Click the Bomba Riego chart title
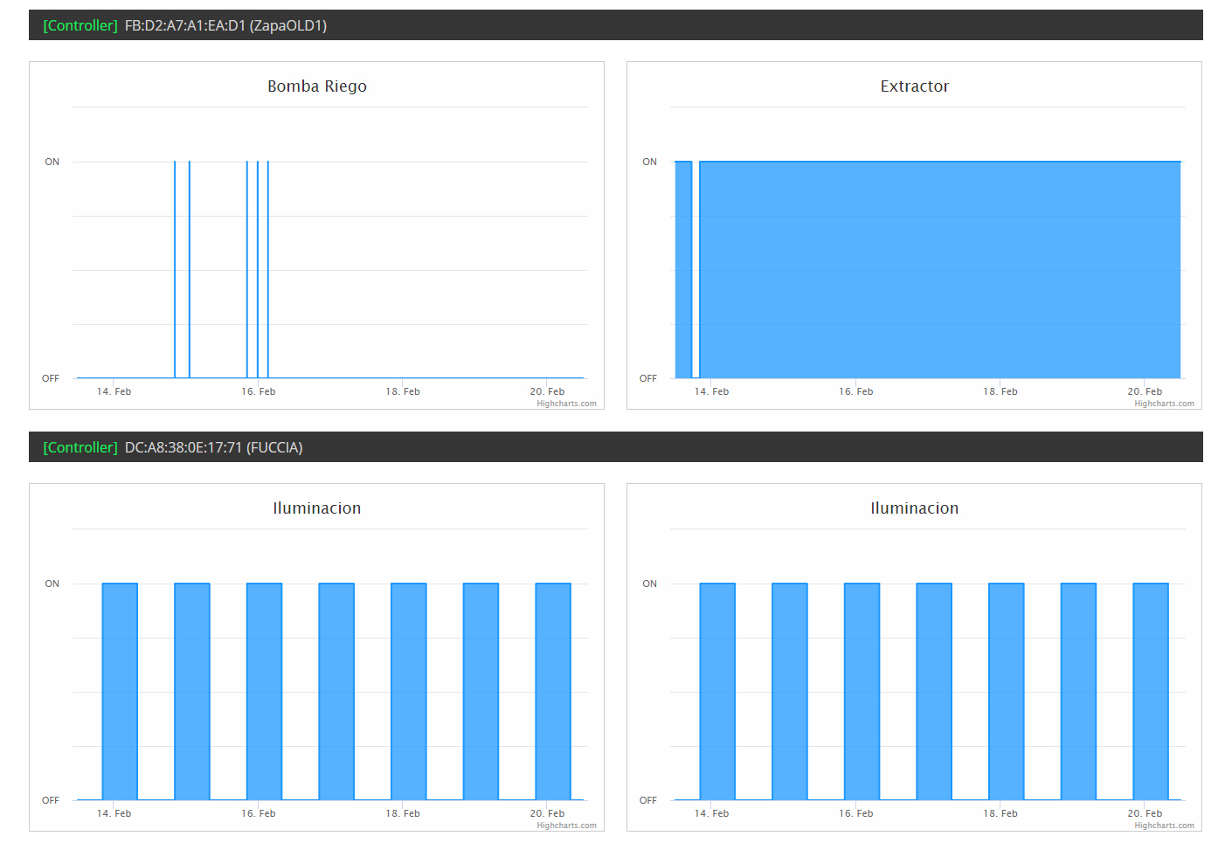The height and width of the screenshot is (843, 1232). click(316, 86)
